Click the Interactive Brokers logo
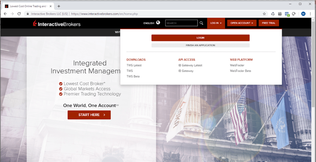This screenshot has width=316, height=162. click(x=57, y=24)
